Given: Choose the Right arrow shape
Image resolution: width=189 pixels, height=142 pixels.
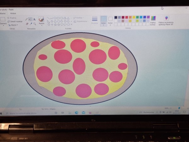Looking at the screenshot, I should (x=62, y=21).
